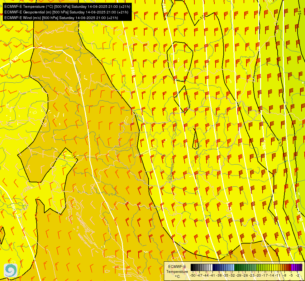The width and height of the screenshot is (305, 281).
Task: Click the -14 legend value
Action: 271,275
